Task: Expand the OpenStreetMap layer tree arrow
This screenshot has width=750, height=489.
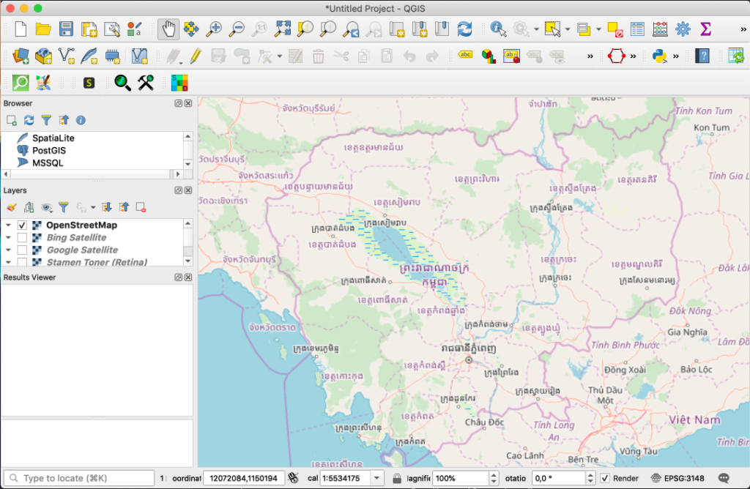Action: pyautogui.click(x=8, y=225)
